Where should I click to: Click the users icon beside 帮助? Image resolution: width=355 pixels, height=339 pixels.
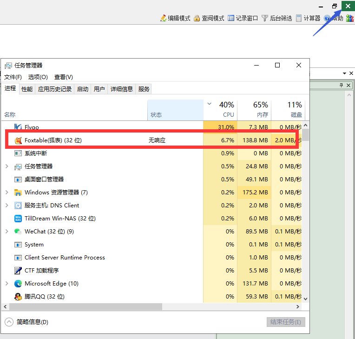[349, 18]
